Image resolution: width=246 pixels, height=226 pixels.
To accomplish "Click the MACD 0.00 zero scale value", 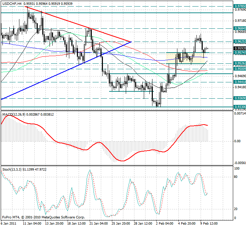I will point(237,141).
